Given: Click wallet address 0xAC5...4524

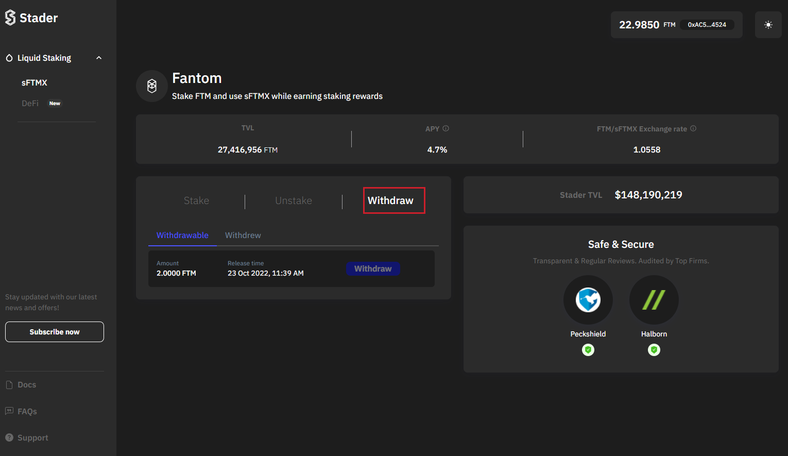Looking at the screenshot, I should [x=707, y=25].
